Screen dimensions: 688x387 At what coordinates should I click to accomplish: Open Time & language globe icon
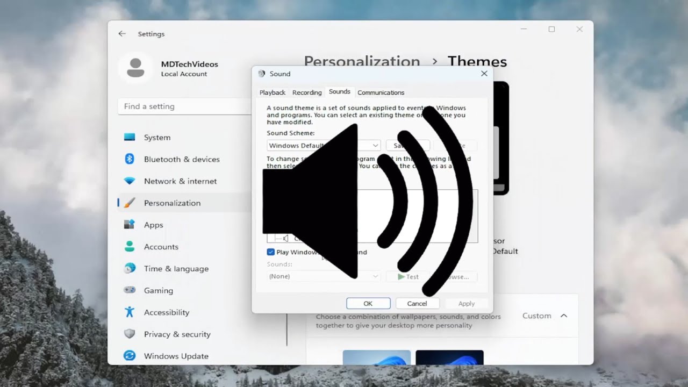(x=130, y=268)
